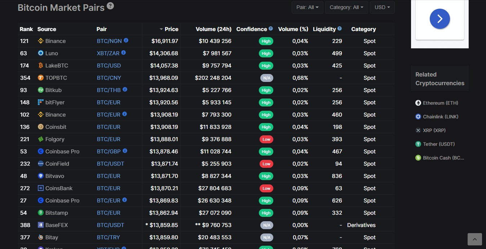Click the scroll-to-top arrow button
The height and width of the screenshot is (249, 486).
[474, 239]
